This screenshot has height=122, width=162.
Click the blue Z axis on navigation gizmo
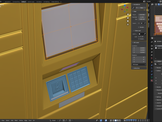pyautogui.click(x=125, y=5)
